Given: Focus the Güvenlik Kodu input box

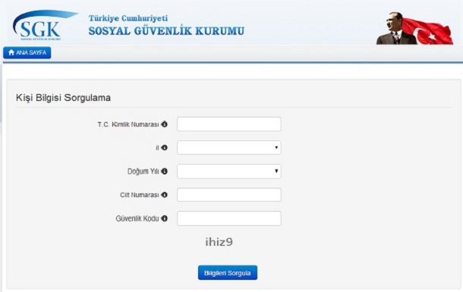Looking at the screenshot, I should [228, 218].
